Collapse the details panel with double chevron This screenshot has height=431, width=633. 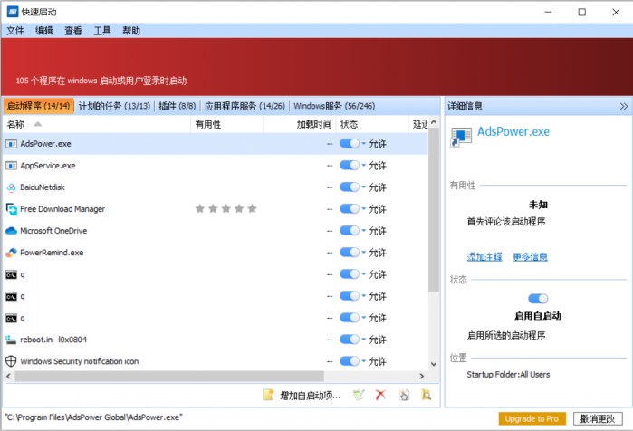pyautogui.click(x=623, y=106)
